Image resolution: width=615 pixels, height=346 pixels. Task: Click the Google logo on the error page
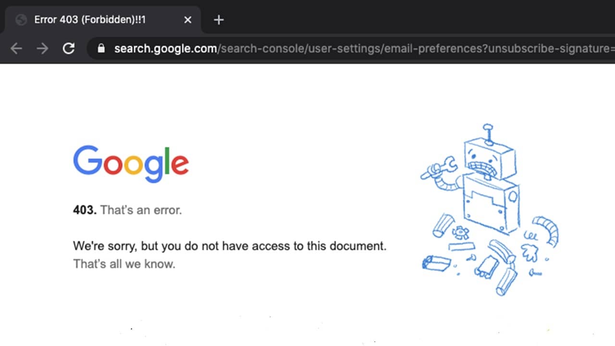click(131, 164)
